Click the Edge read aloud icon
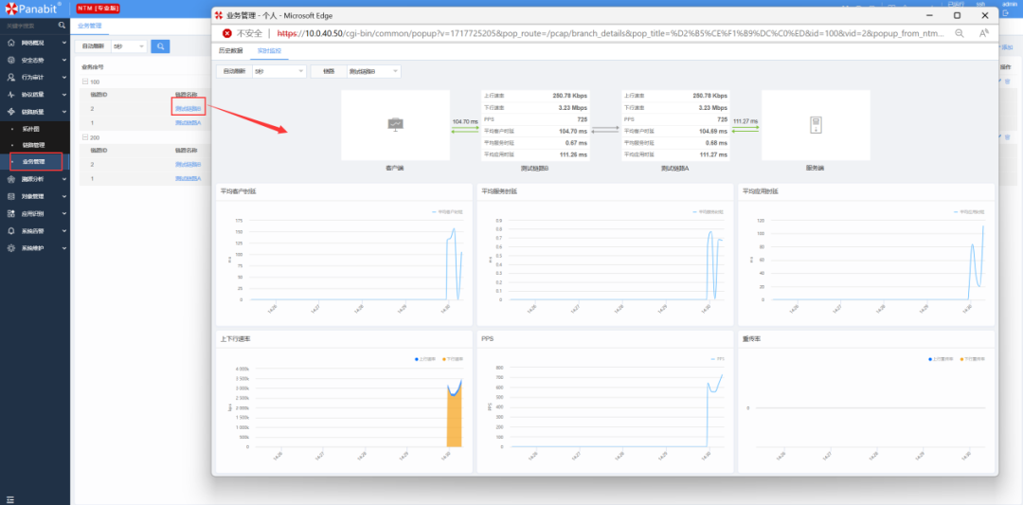Screen dimensions: 1023x505 coord(984,33)
